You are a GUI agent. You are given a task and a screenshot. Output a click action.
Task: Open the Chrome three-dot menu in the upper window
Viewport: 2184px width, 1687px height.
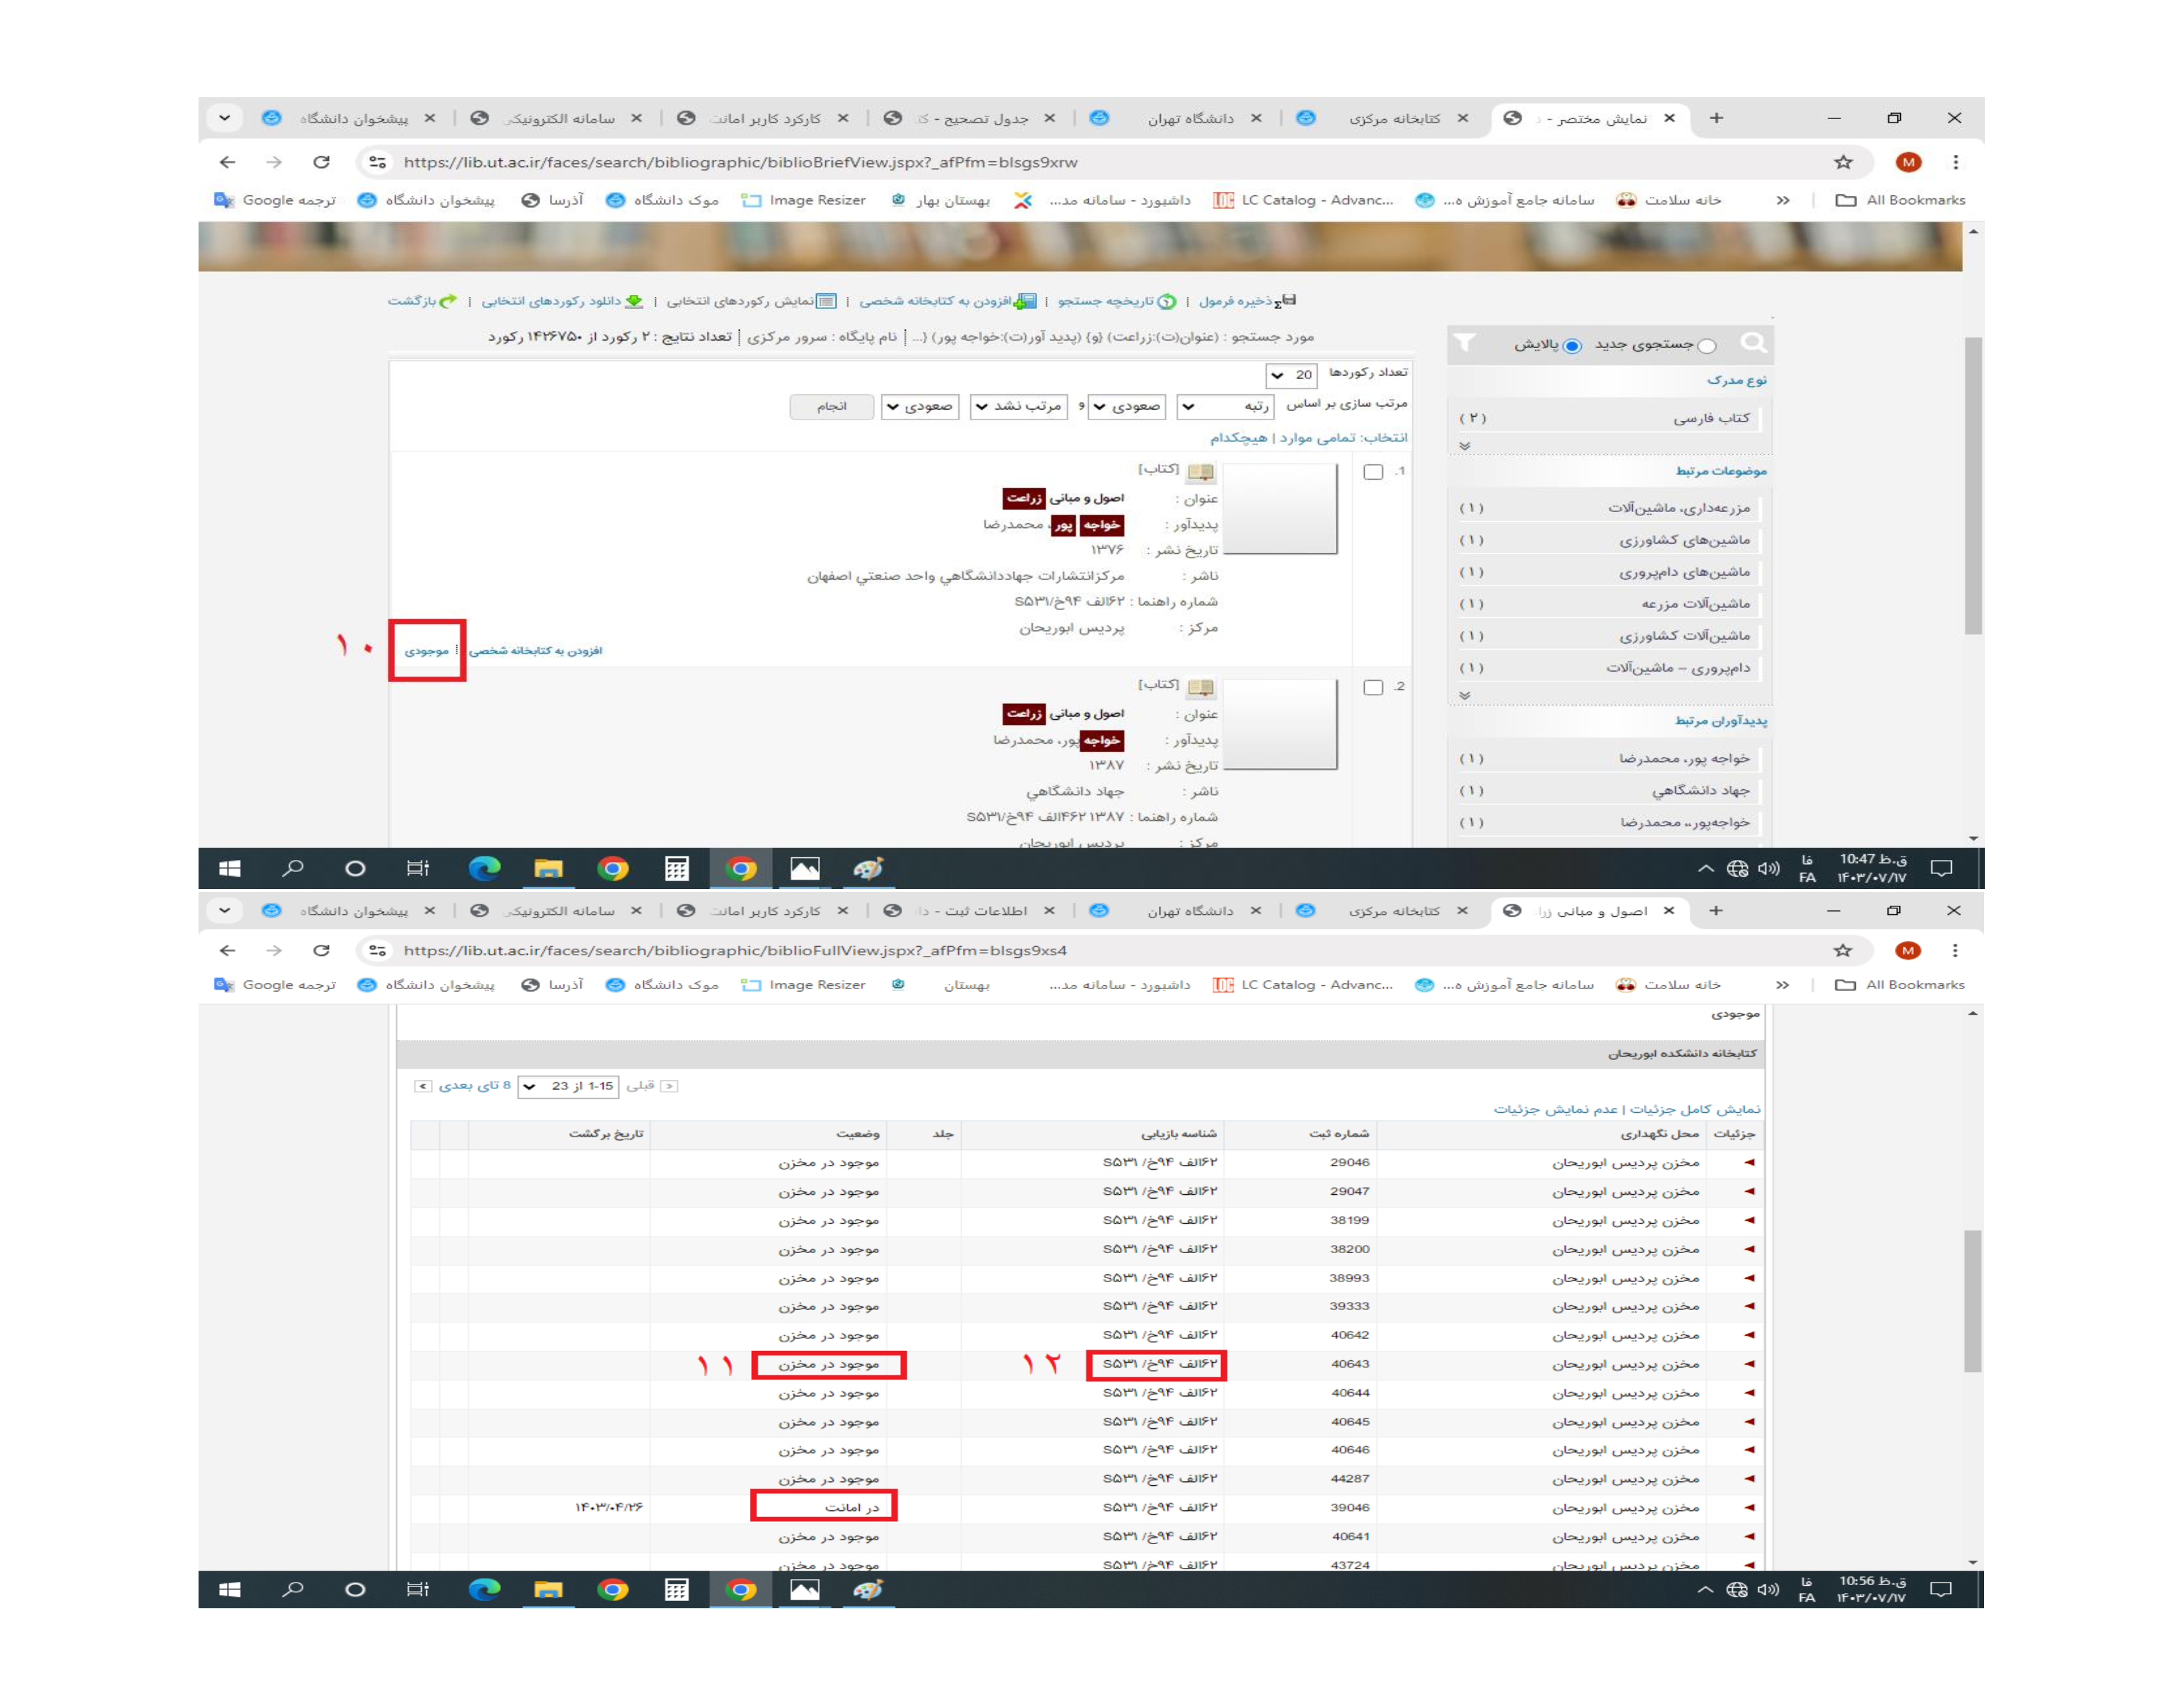1955,162
